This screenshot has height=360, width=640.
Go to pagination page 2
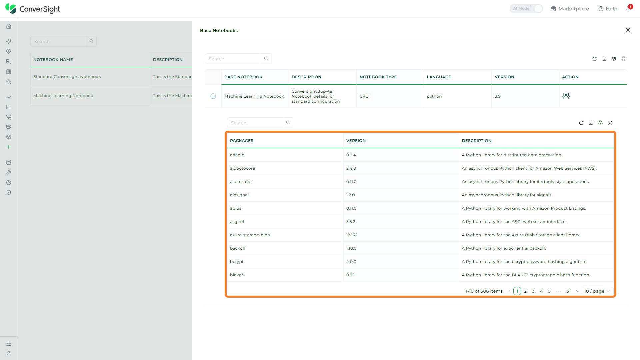[525, 291]
